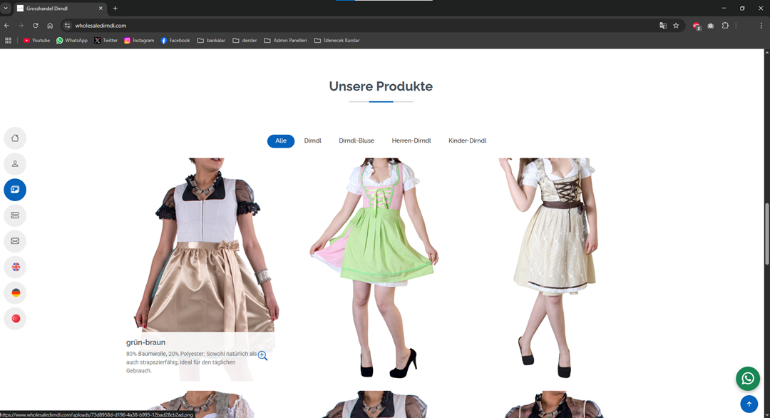This screenshot has height=418, width=770.
Task: Open the browser extensions puzzle icon
Action: pos(725,26)
